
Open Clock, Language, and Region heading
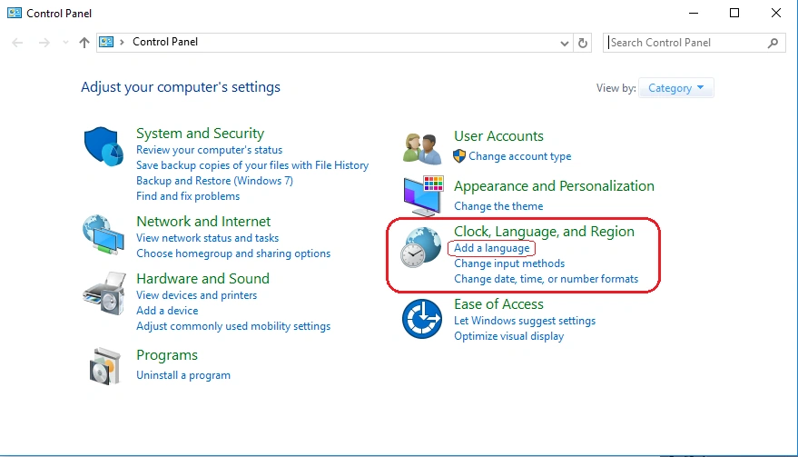544,232
